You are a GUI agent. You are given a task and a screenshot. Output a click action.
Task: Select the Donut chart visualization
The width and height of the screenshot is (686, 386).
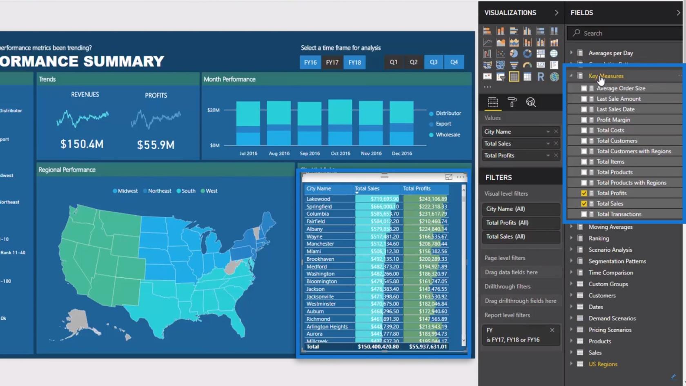coord(527,54)
